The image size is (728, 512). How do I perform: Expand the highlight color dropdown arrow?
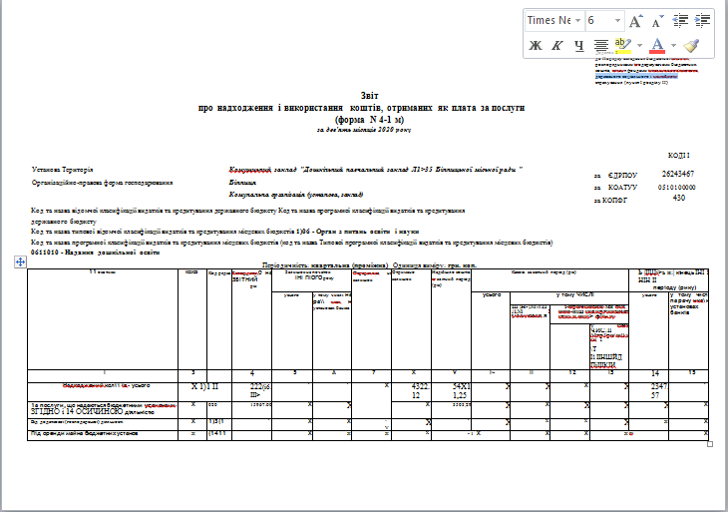click(639, 45)
